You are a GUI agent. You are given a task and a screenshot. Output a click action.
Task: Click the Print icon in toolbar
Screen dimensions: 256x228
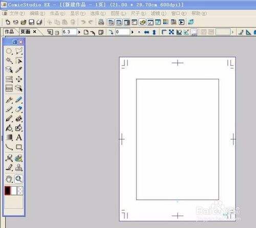101,22
